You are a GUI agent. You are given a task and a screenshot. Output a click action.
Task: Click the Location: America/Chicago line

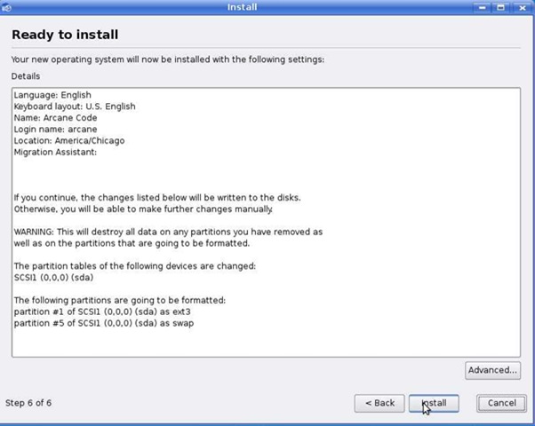69,141
